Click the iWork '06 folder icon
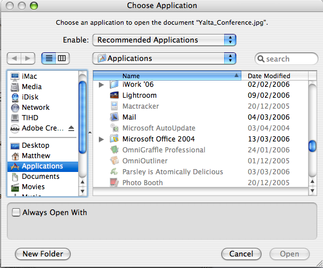323x268 pixels. (x=114, y=85)
